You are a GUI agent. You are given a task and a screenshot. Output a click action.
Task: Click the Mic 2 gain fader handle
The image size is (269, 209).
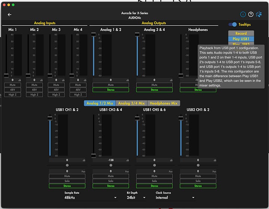point(28,75)
